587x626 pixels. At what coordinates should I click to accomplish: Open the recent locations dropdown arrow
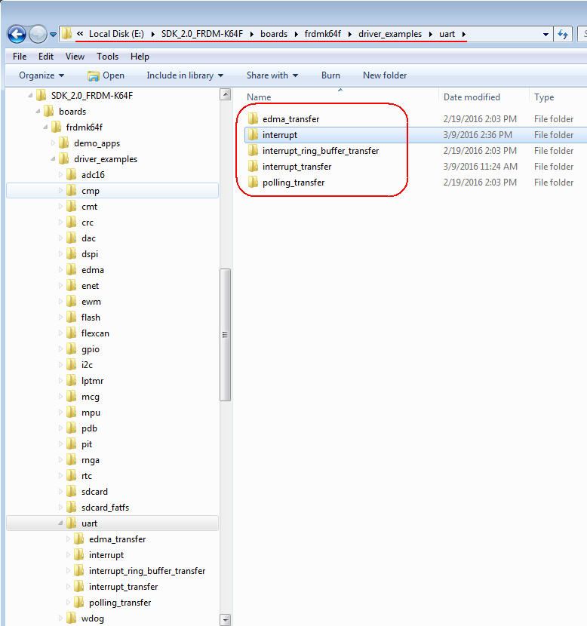coord(53,35)
